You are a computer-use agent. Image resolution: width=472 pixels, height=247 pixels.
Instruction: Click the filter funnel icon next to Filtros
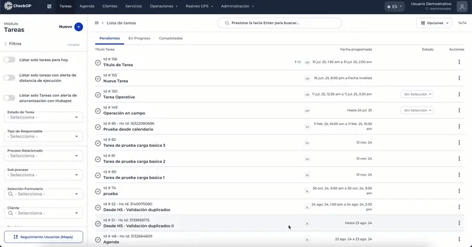point(5,44)
